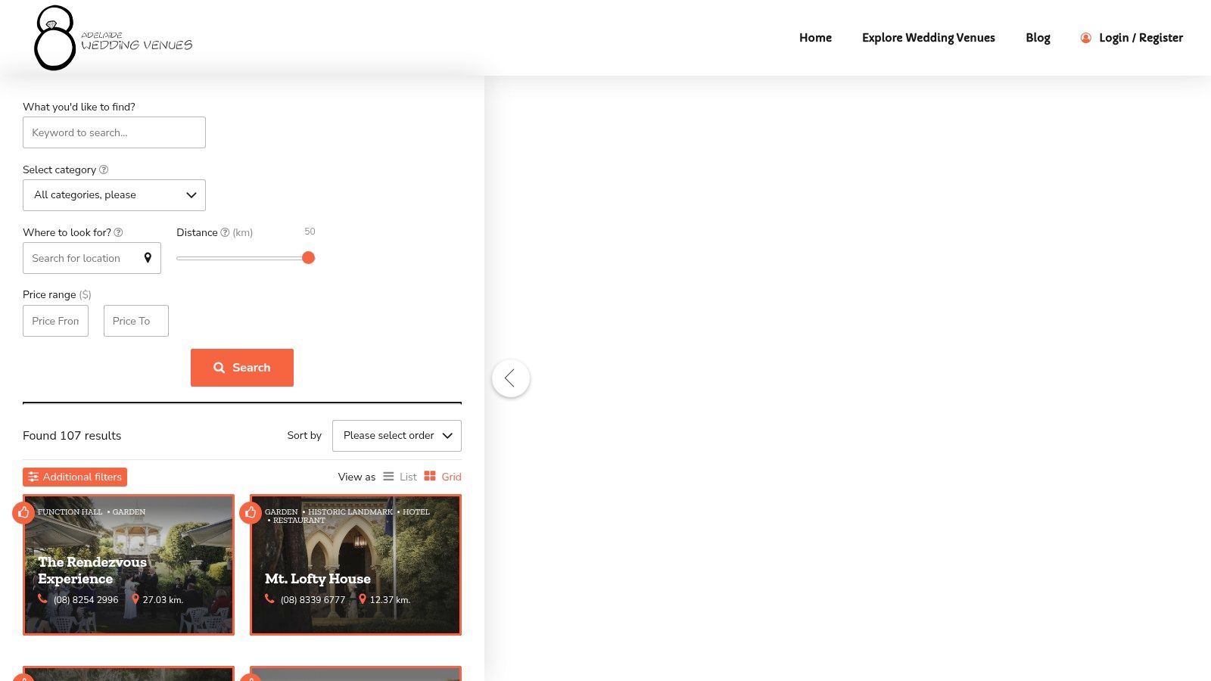
Task: Click thumbs-up icon on Mt. Lofty House
Action: [251, 513]
